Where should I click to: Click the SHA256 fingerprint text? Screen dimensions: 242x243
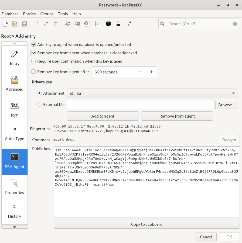point(106,131)
